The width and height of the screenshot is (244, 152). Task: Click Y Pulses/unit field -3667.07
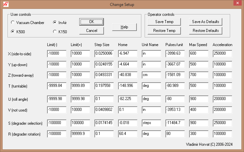175,64
